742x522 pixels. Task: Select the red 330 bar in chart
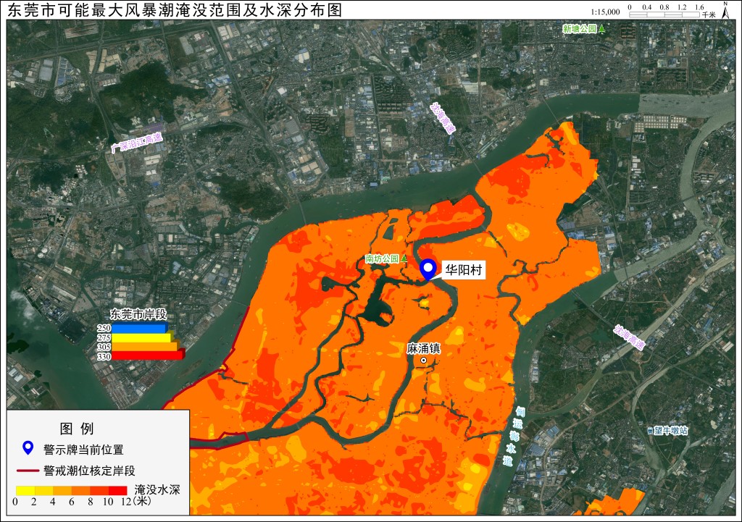pos(148,356)
